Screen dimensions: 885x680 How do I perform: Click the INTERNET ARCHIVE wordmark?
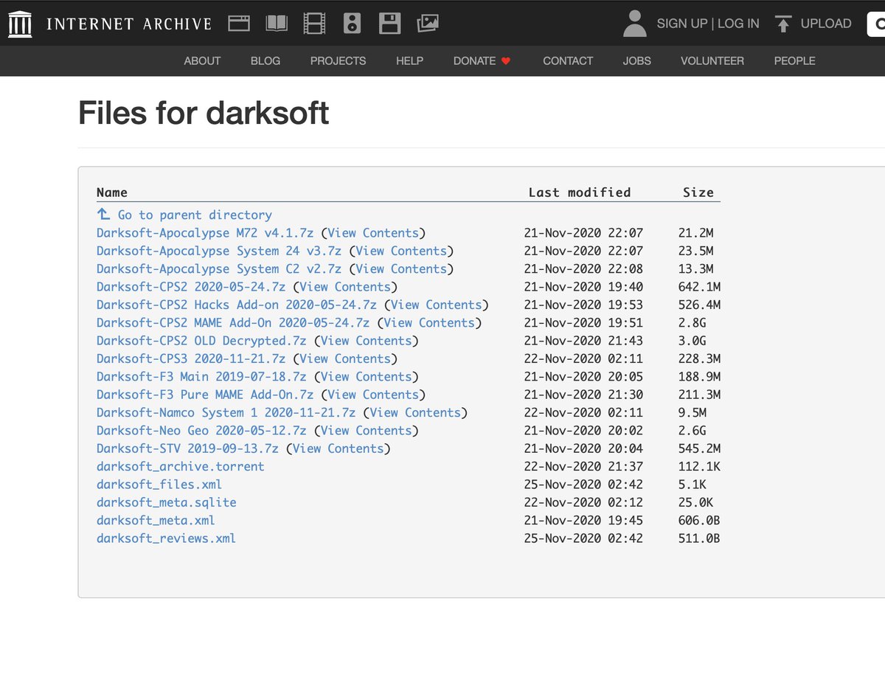(129, 24)
